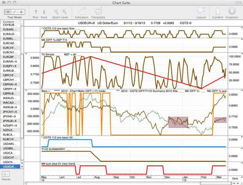This screenshot has width=243, height=185.
Task: Click the Next down-arrow icon
Action: 44,12
